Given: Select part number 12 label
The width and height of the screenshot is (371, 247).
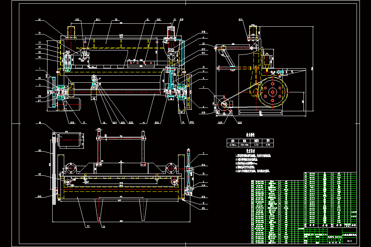Looking at the screenshot, I should [175, 20].
